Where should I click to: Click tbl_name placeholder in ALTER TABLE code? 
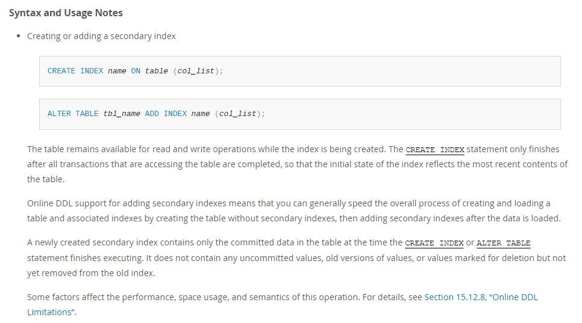(x=122, y=114)
